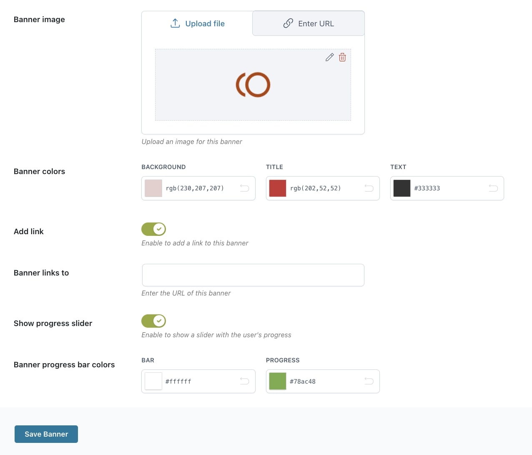Click the slider progress hint text
Viewport: 532px width, 455px height.
coord(216,335)
